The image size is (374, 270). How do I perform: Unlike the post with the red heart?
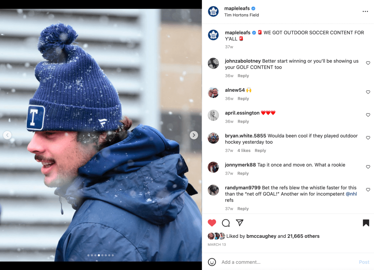pos(212,223)
